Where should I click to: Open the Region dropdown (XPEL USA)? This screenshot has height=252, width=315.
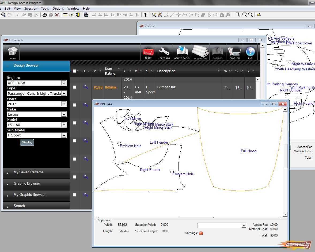tap(37, 83)
